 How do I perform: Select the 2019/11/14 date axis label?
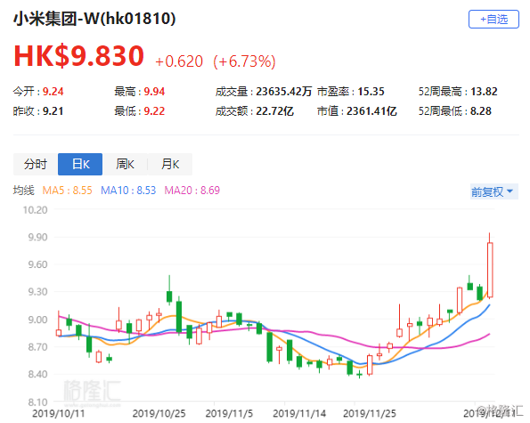pyautogui.click(x=299, y=413)
